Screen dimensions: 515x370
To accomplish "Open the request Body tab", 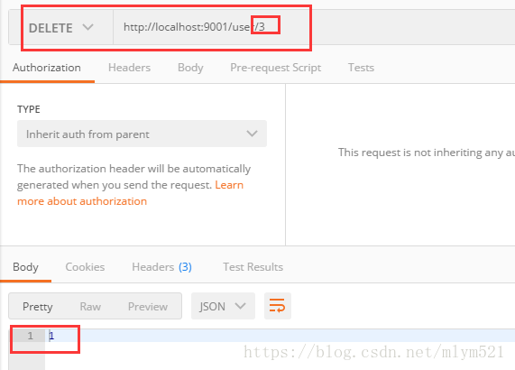I will tap(190, 68).
